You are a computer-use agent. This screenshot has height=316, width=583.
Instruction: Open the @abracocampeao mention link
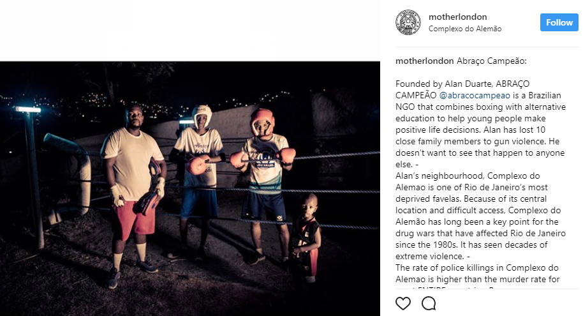475,95
